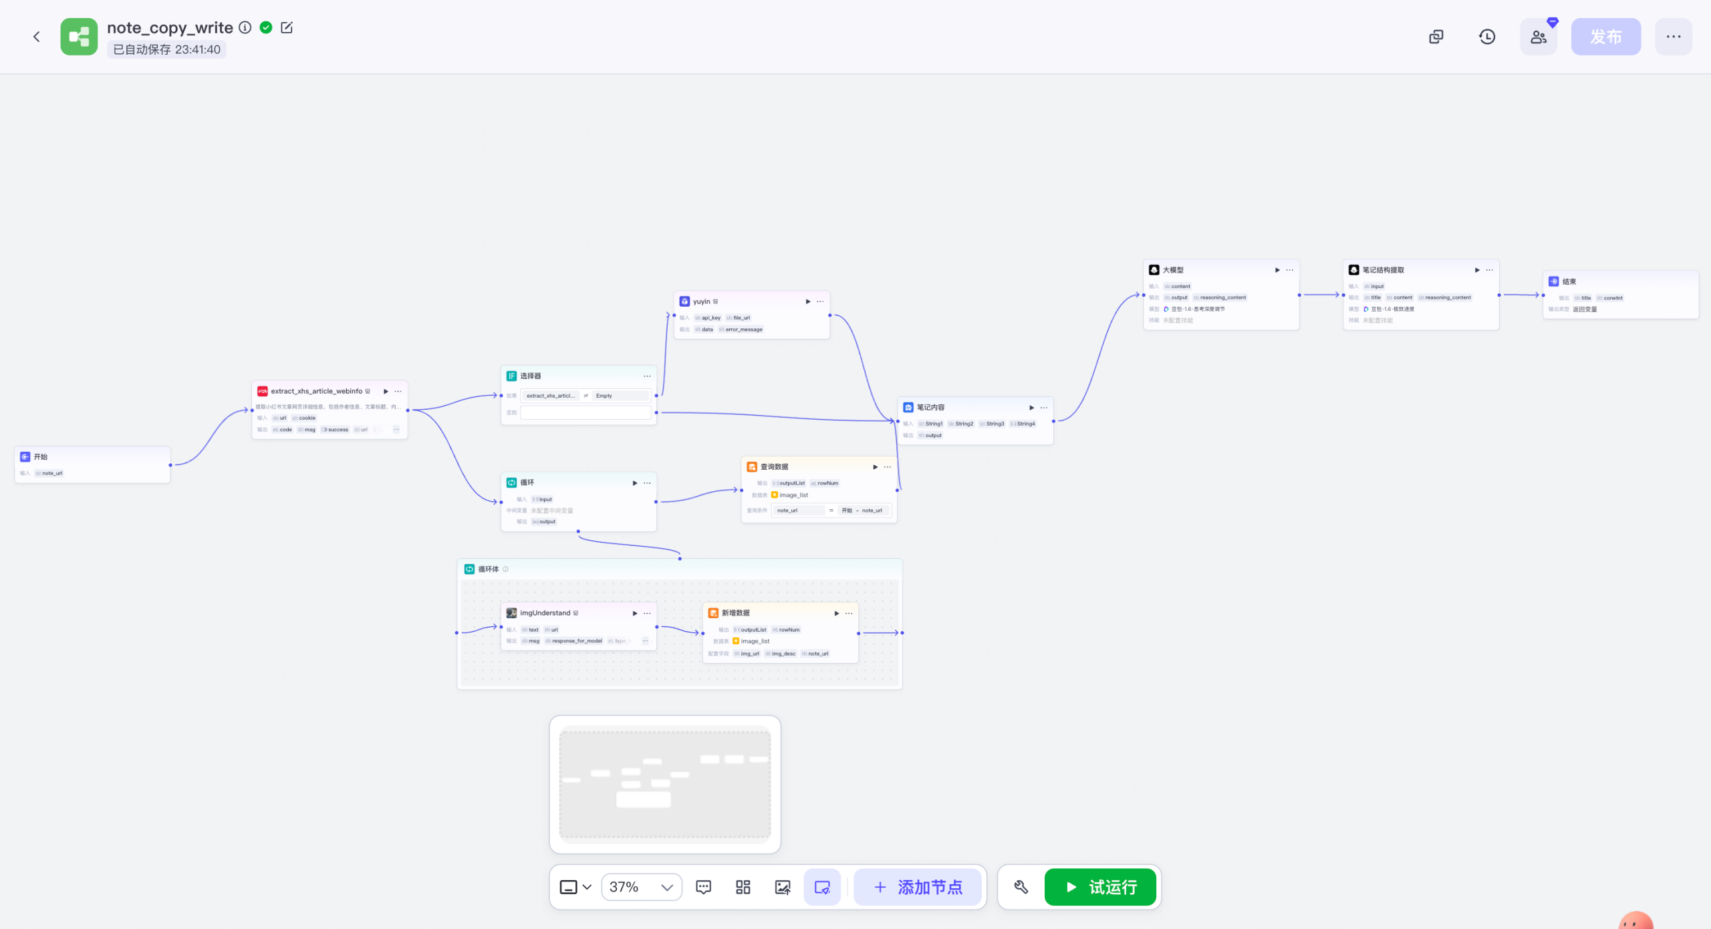
Task: Open the interaction mode dropdown
Action: tap(575, 887)
